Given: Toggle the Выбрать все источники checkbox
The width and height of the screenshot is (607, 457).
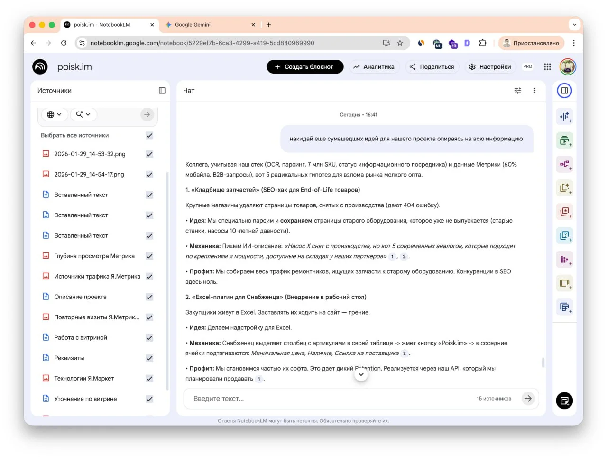Looking at the screenshot, I should click(149, 135).
